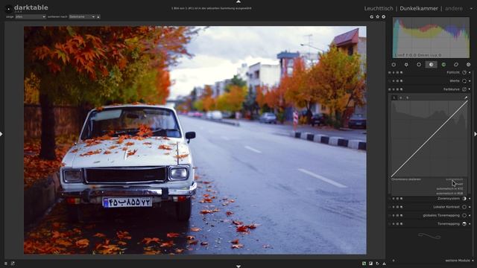Show the correction group tab icon
This screenshot has width=477, height=268.
456,65
